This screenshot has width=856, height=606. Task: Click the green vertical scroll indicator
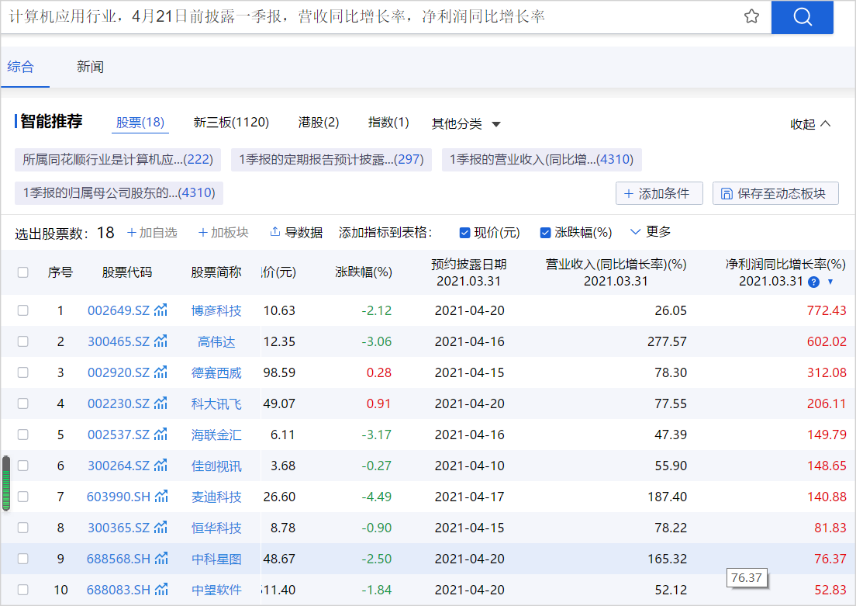[6, 483]
